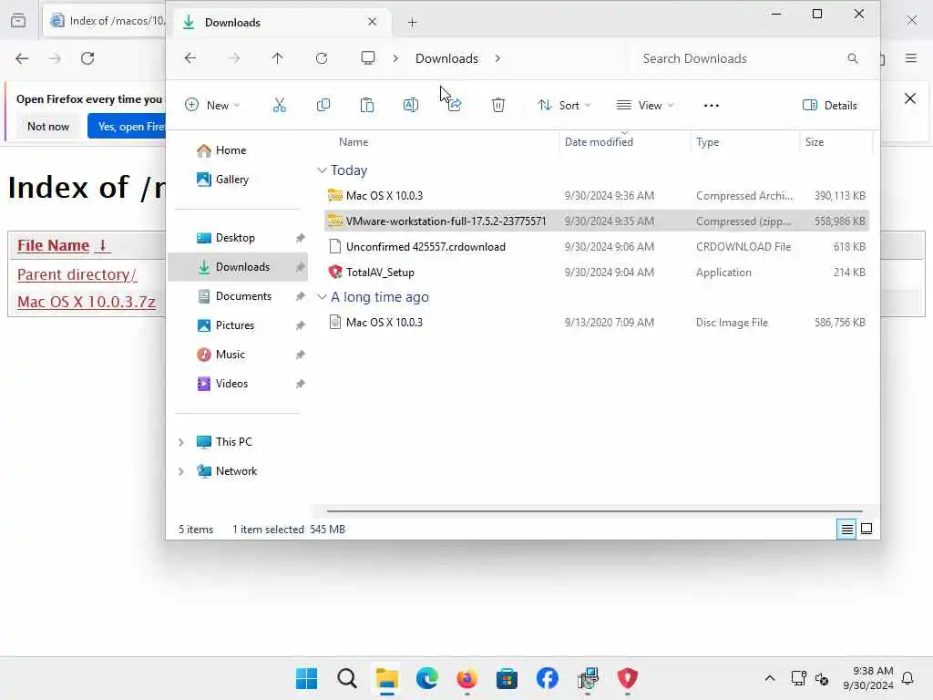Select Videos in navigation pane
This screenshot has height=700, width=933.
238,384
